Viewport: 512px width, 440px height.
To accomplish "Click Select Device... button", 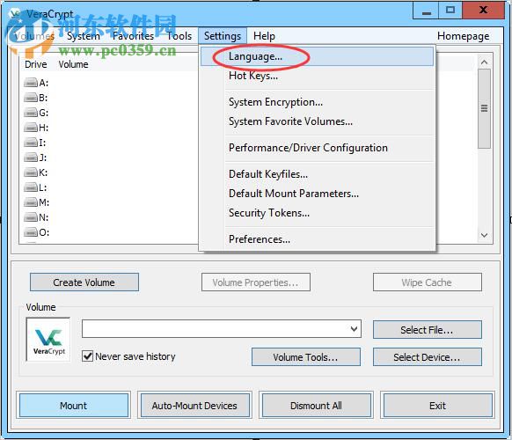I will pos(427,357).
